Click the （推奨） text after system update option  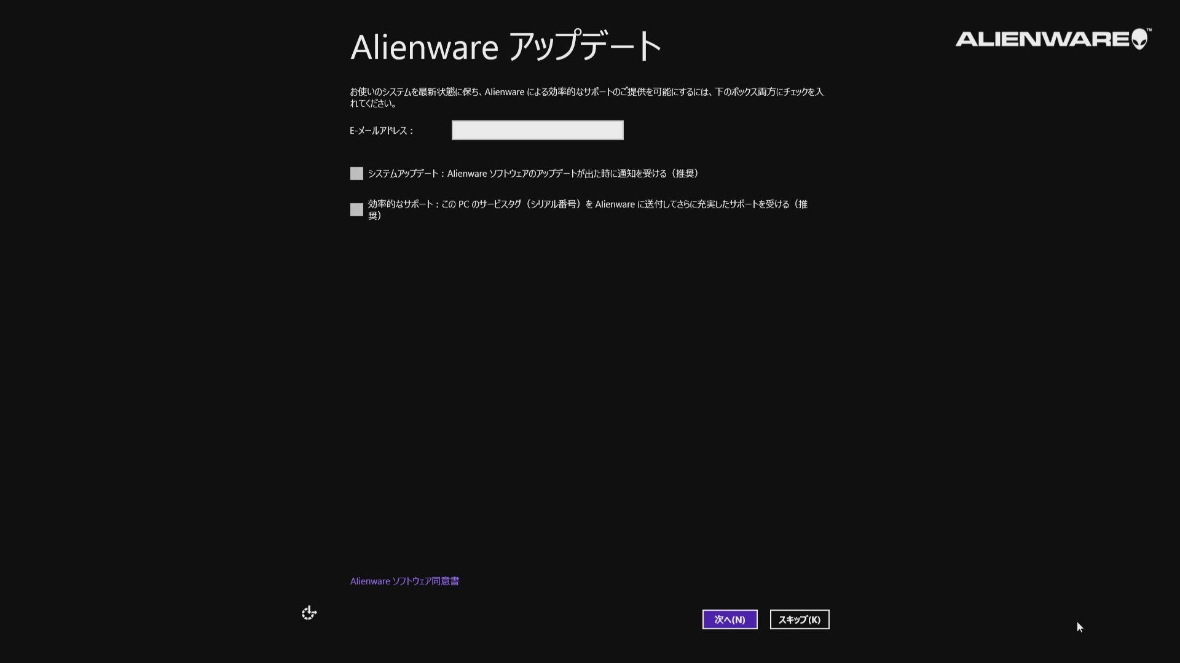tap(685, 174)
